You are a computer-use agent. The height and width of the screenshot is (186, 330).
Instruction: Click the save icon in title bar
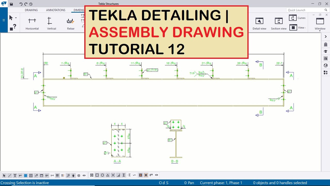[x=11, y=4]
